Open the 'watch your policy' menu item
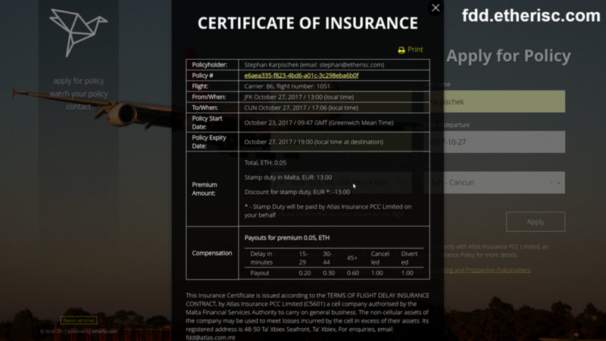The width and height of the screenshot is (606, 341). coord(79,93)
